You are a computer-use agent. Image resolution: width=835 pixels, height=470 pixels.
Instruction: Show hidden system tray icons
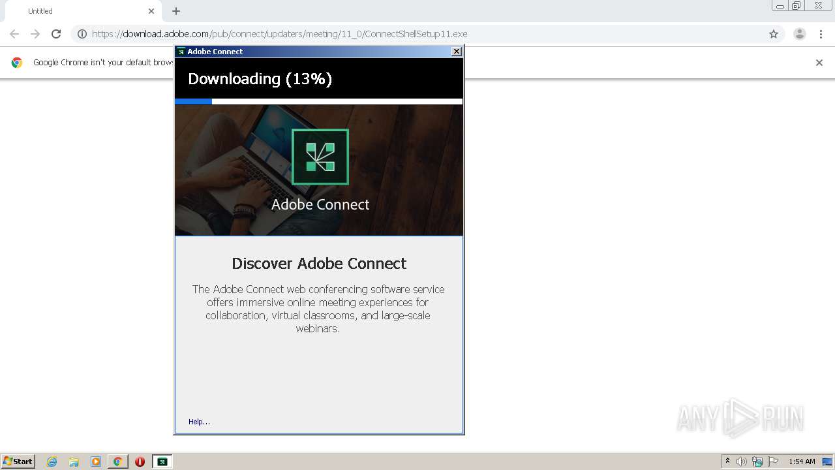click(728, 462)
